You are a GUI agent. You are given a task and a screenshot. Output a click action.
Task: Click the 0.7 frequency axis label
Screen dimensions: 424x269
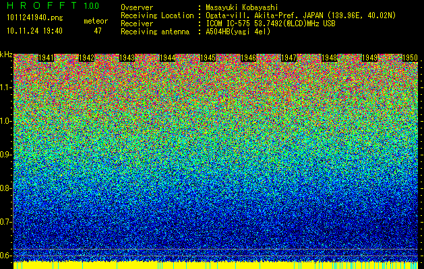[x=6, y=222]
